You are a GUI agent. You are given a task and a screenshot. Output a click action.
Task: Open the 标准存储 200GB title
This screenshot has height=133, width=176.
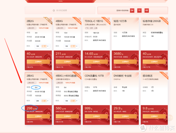click(x=152, y=21)
